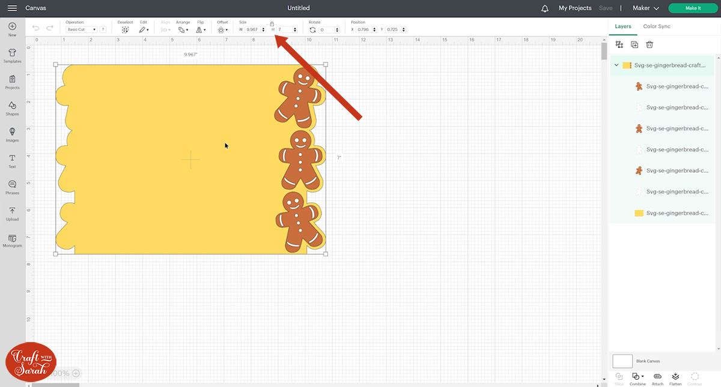The height and width of the screenshot is (387, 721).
Task: Open the hamburger main menu
Action: pos(12,8)
